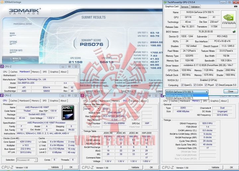The height and width of the screenshot is (171, 239).
Task: Click the CPU score value 56413
Action: click(x=107, y=62)
